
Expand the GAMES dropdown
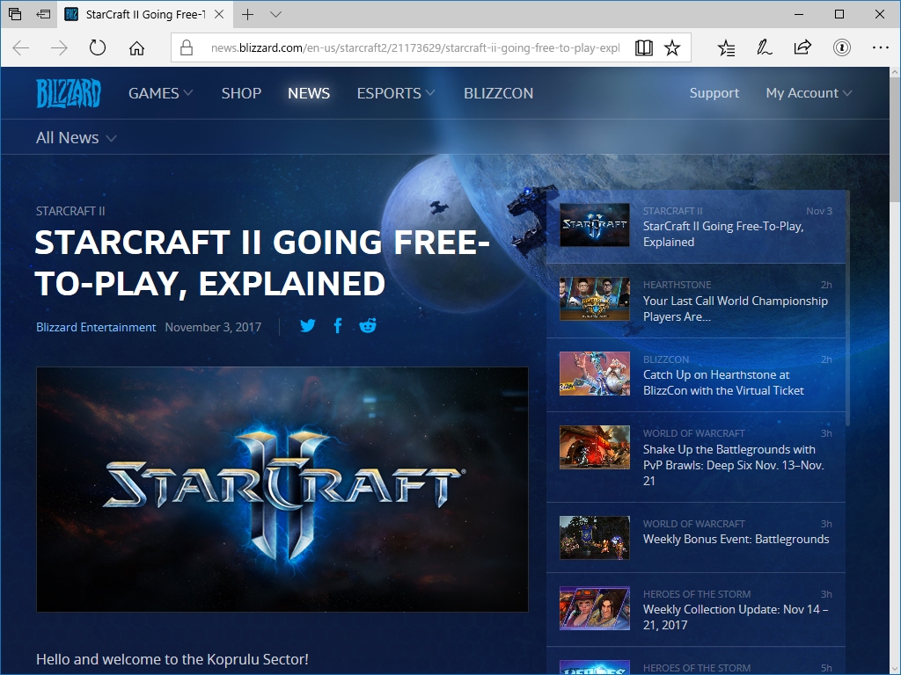(x=160, y=92)
